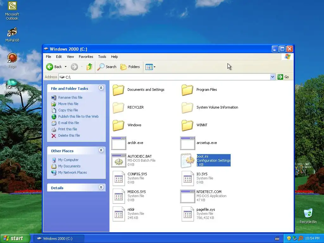Image resolution: width=324 pixels, height=243 pixels.
Task: Collapse File and Folder Tasks panel
Action: (101, 88)
